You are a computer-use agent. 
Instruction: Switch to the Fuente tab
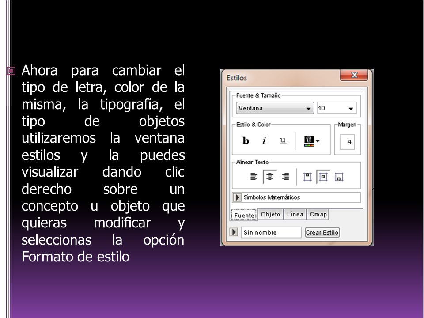[x=244, y=215]
